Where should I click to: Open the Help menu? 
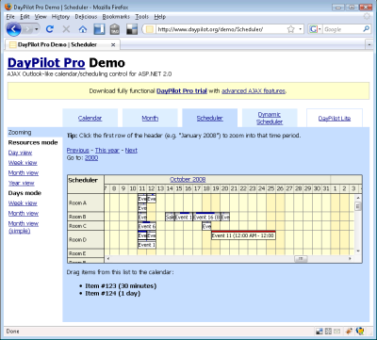160,17
